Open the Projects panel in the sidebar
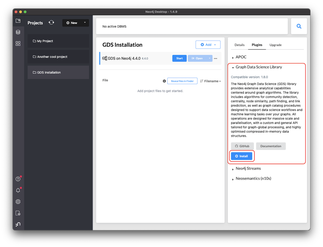 point(18,20)
